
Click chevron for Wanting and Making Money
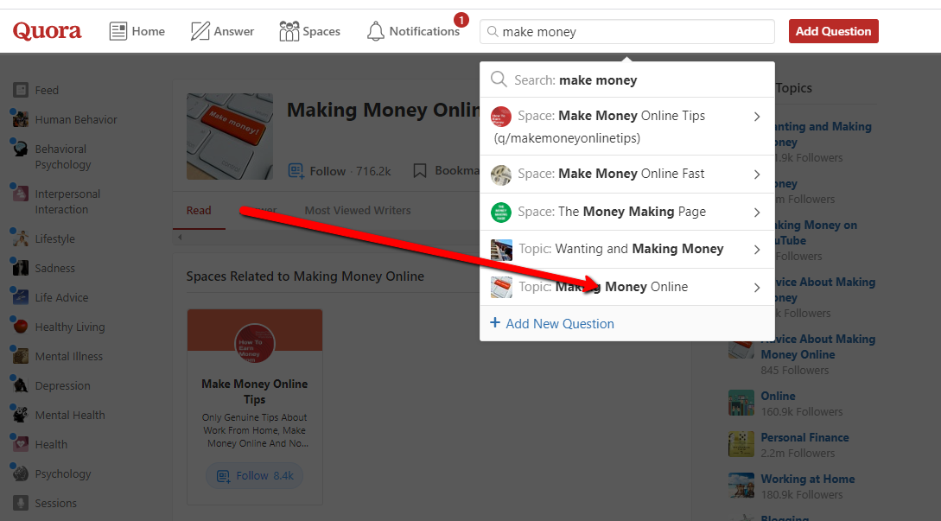tap(757, 250)
